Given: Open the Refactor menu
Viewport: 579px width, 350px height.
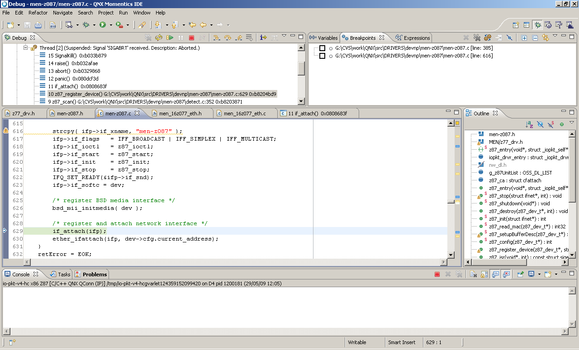Looking at the screenshot, I should tap(38, 13).
